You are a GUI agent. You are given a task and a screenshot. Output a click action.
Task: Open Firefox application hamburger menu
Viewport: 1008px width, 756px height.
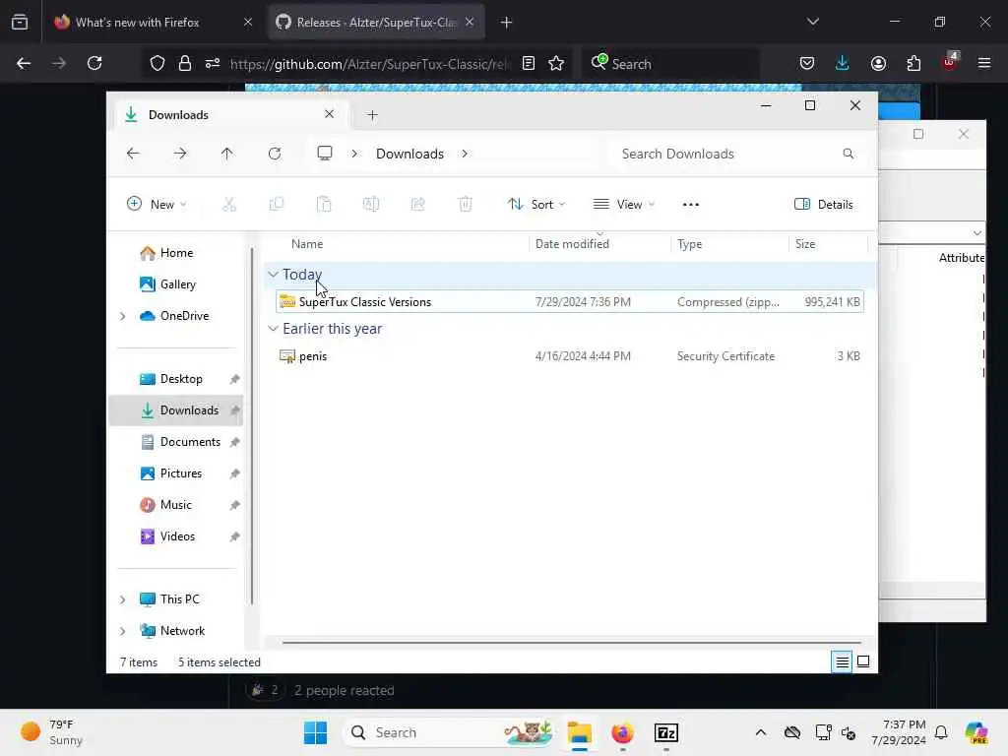point(984,63)
